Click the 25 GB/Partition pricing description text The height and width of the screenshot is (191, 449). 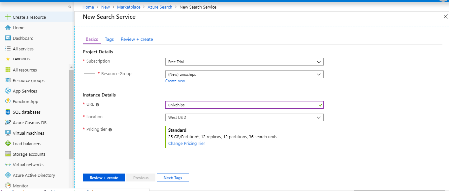click(223, 137)
